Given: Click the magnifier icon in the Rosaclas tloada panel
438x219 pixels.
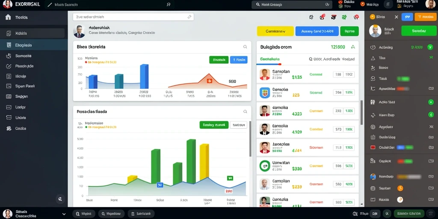Looking at the screenshot, I should point(245,112).
